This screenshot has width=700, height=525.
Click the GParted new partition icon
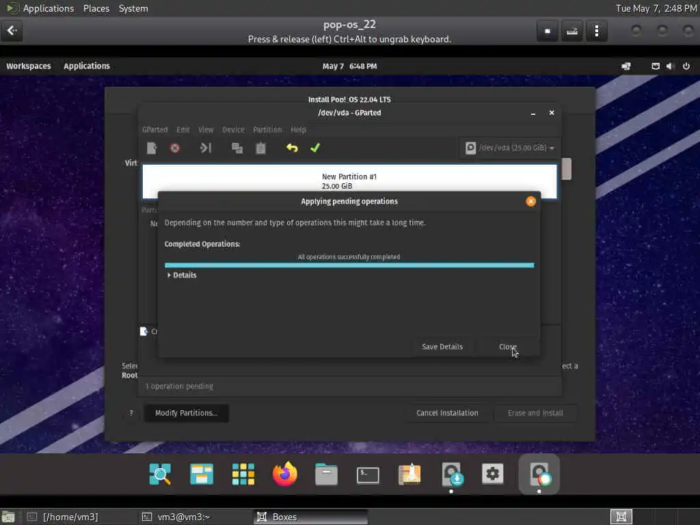coord(152,148)
